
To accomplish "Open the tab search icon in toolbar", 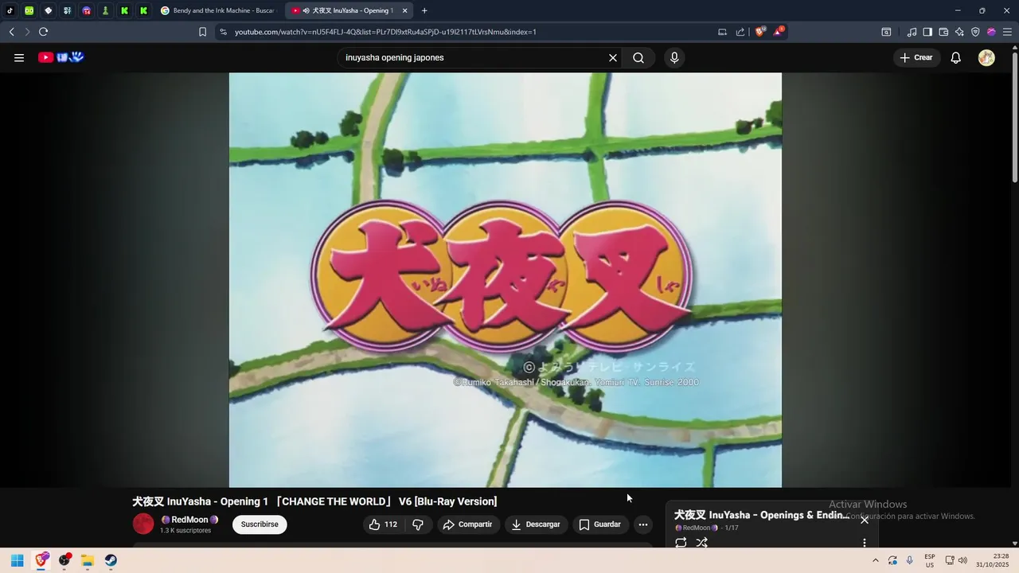I will [x=886, y=32].
